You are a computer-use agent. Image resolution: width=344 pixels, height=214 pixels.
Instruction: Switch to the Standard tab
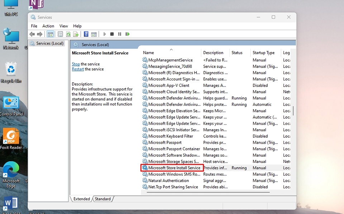point(103,199)
